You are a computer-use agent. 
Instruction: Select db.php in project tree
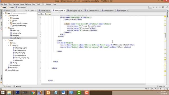pyautogui.click(x=15, y=63)
